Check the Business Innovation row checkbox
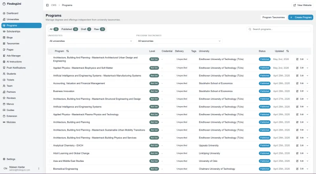This screenshot has width=316, height=174. click(x=51, y=91)
